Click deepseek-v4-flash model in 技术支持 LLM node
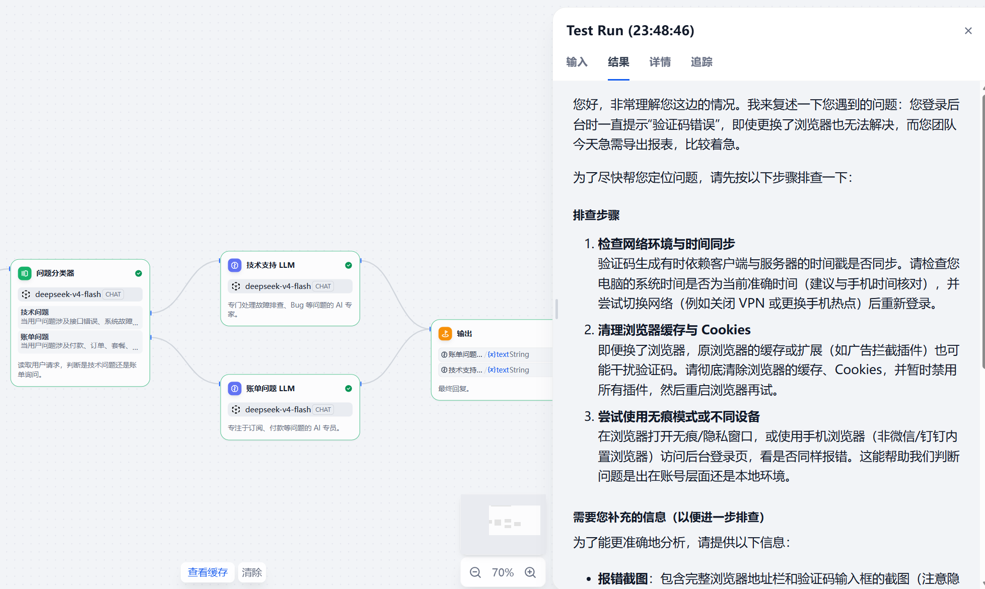 (x=290, y=286)
